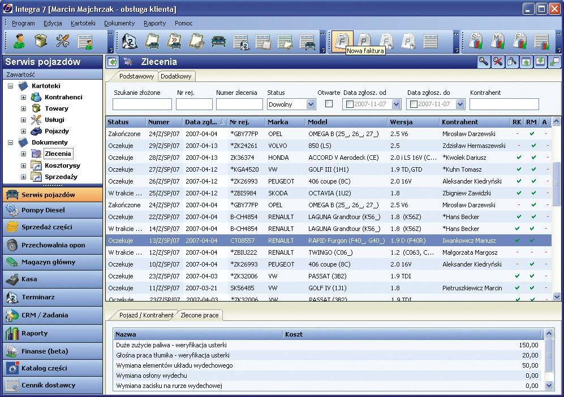The height and width of the screenshot is (397, 564).
Task: Click the list-with-person toolbar icon
Action: click(x=85, y=42)
